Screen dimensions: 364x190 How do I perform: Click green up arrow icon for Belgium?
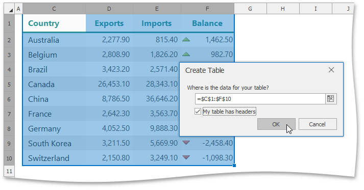coord(186,55)
